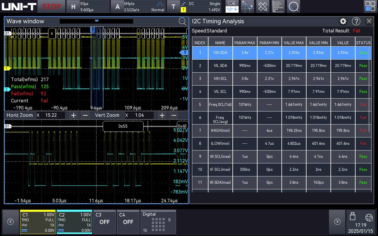Open the A-B cursor measurement tool

(247, 6)
